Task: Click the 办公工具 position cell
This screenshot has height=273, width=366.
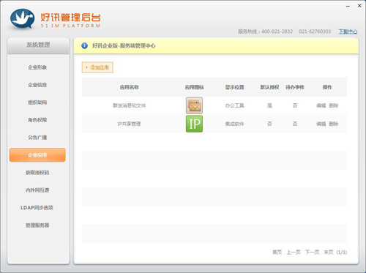Action: point(234,105)
